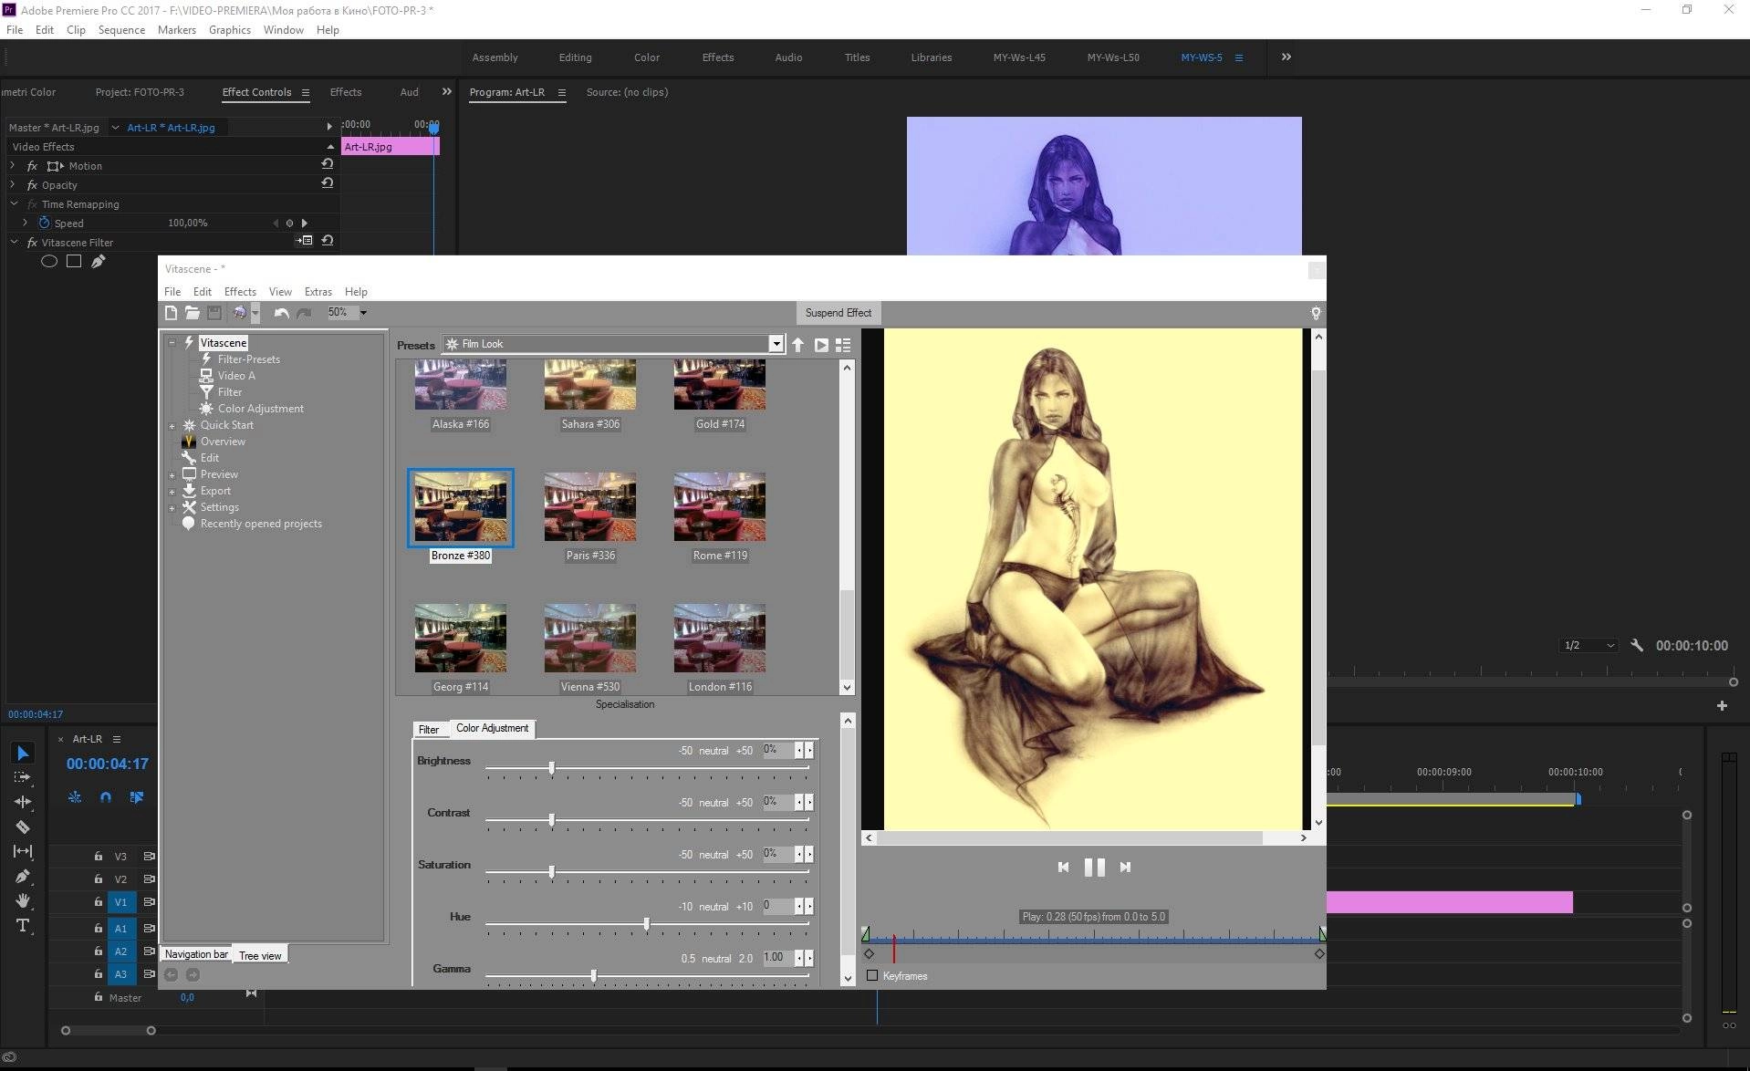Image resolution: width=1750 pixels, height=1071 pixels.
Task: Select the Paris #336 preset thumbnail
Action: coord(590,507)
